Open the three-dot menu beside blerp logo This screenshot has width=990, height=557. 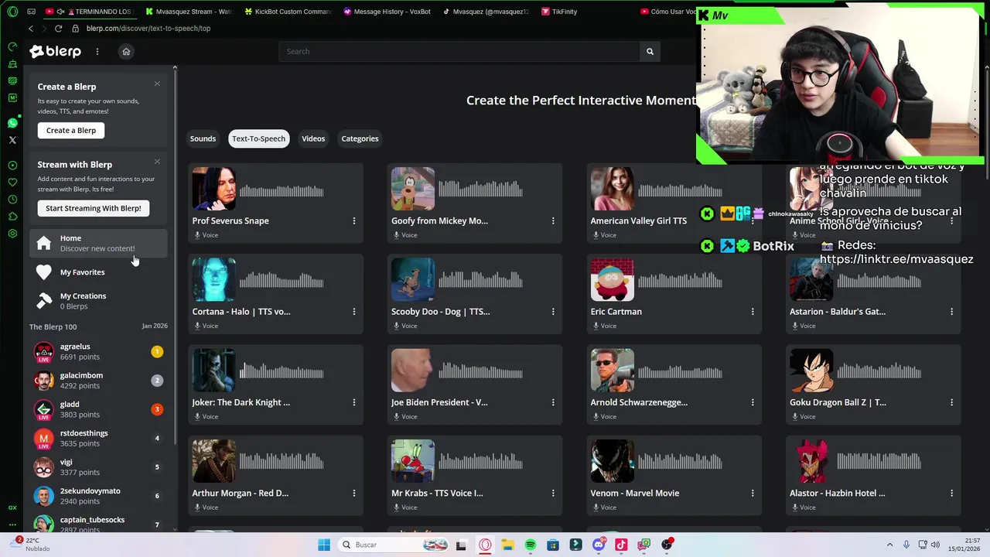point(97,51)
